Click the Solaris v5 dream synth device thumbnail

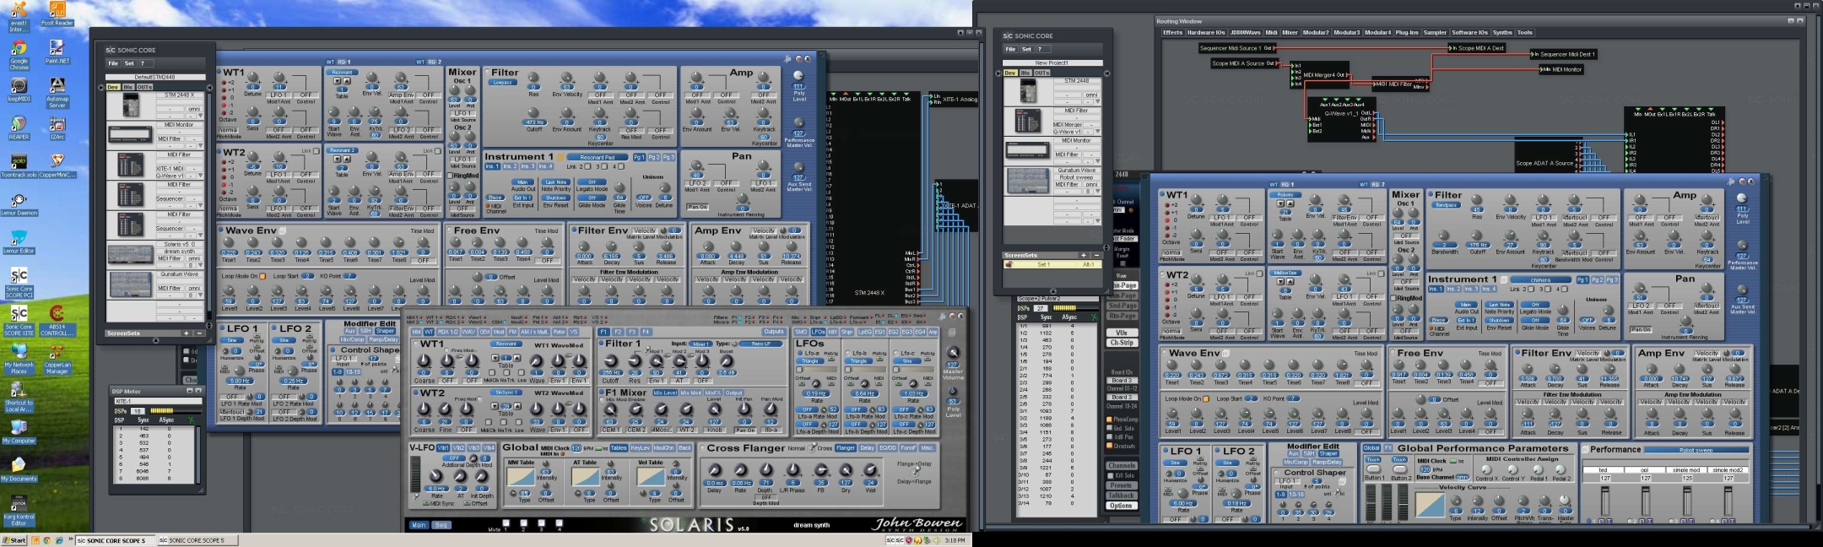click(131, 255)
